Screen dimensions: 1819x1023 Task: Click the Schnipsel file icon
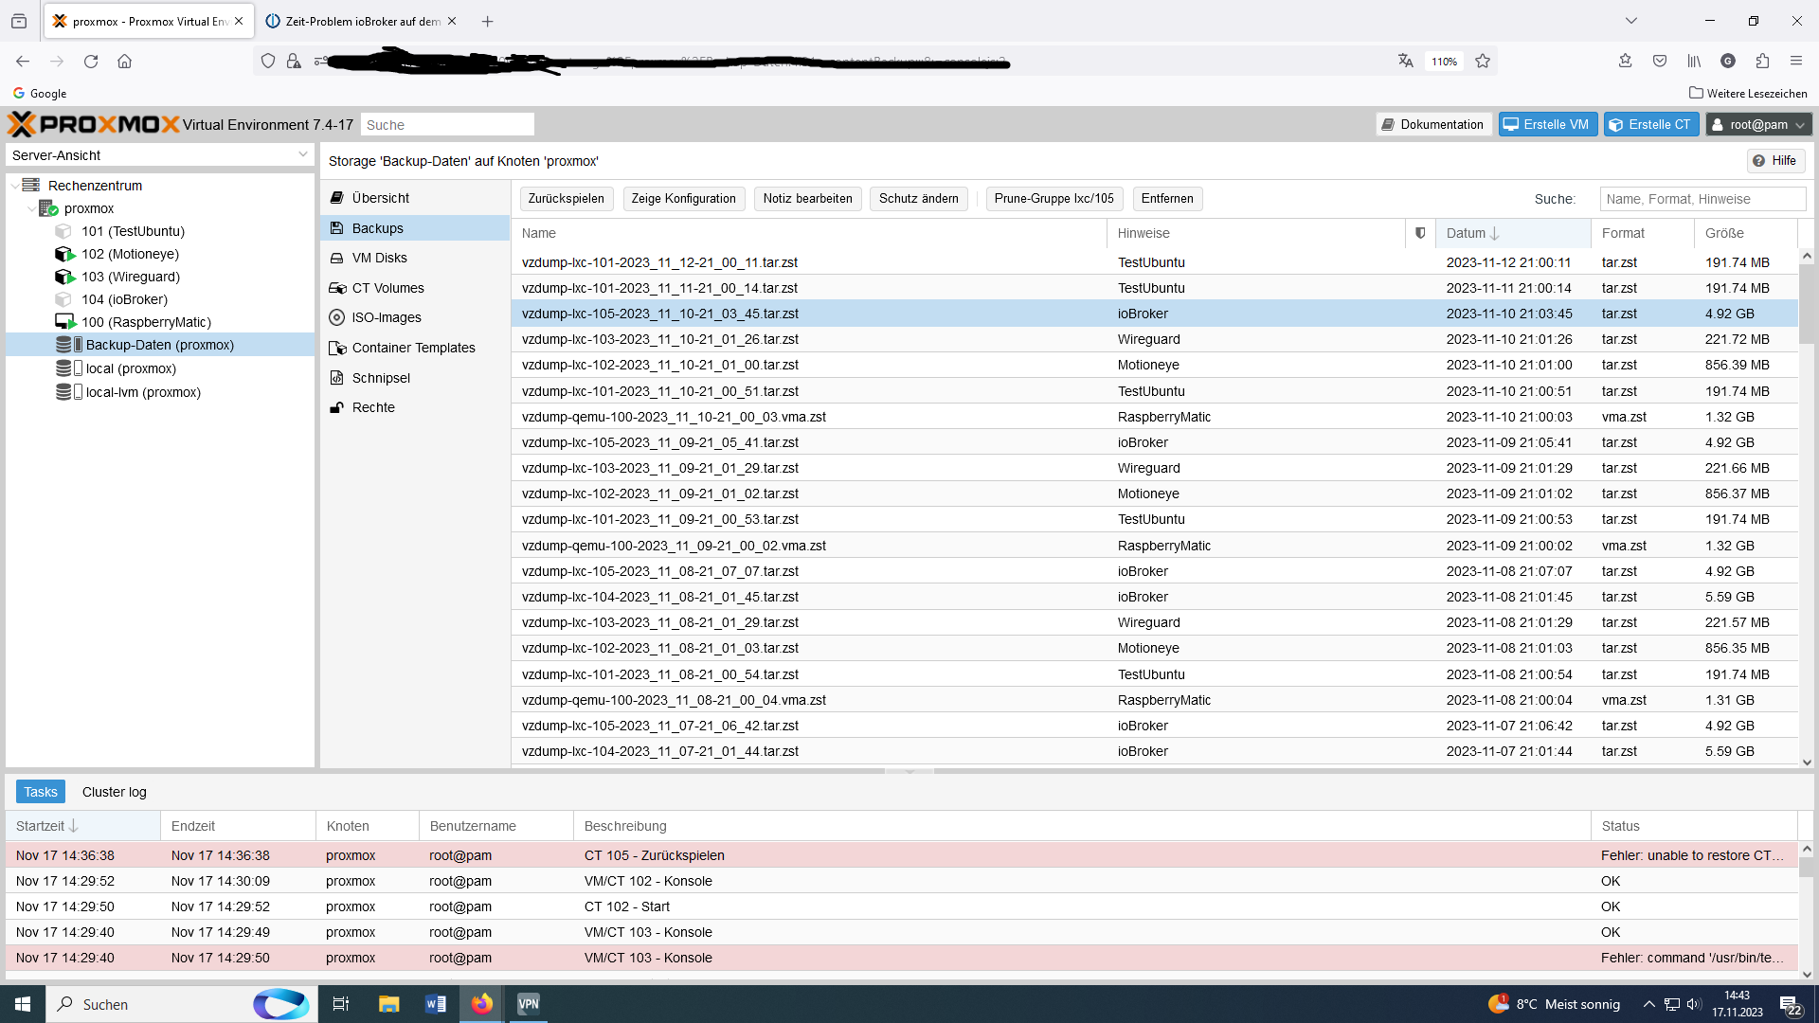(336, 378)
